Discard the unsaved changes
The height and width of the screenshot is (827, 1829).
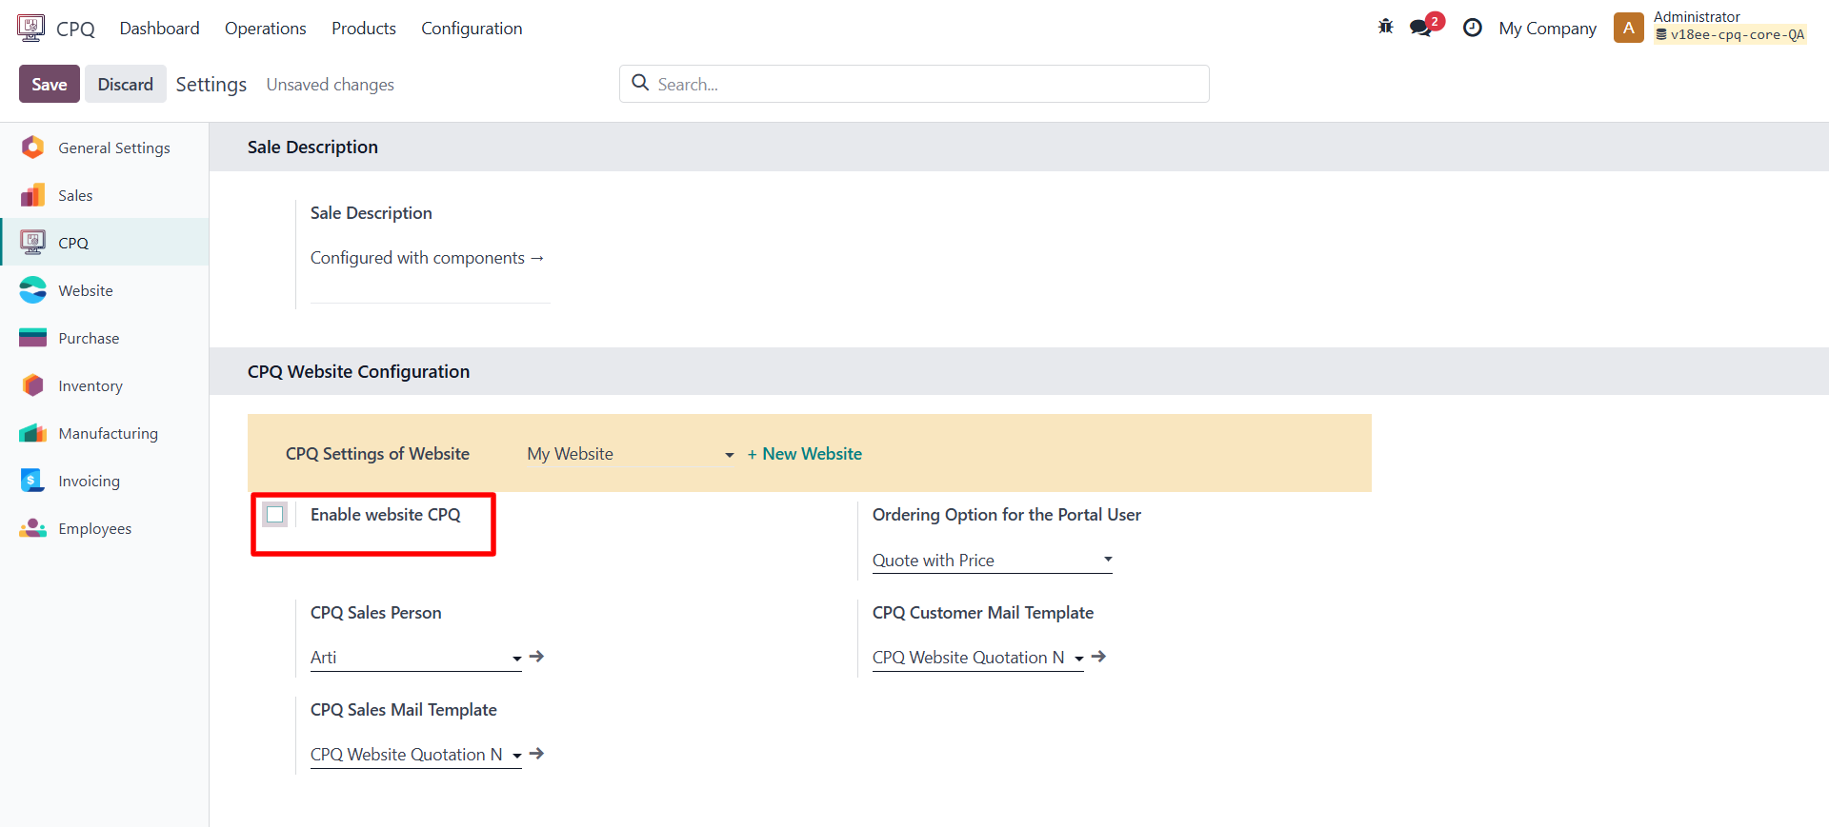tap(125, 84)
